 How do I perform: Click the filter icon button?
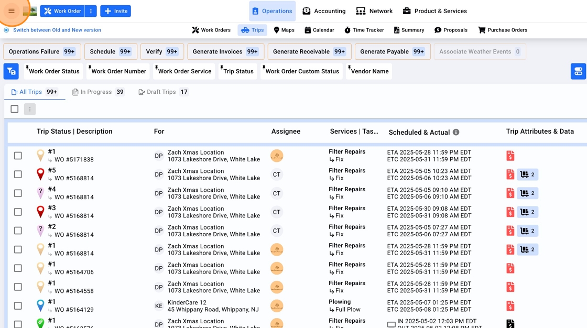(11, 71)
